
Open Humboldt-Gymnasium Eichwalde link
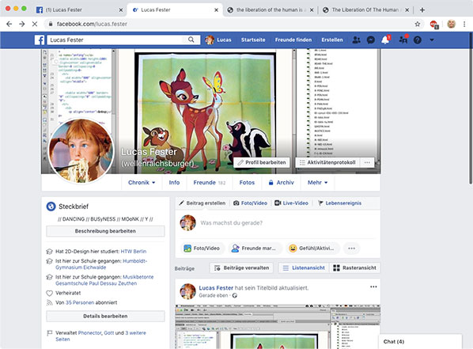coord(101,264)
